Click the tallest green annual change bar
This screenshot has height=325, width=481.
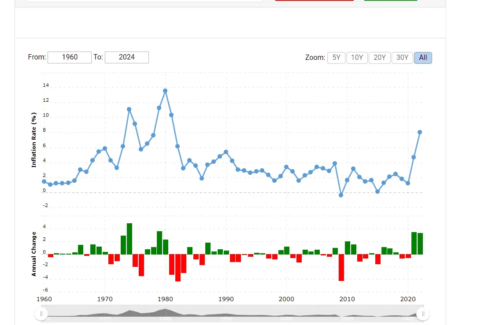click(x=129, y=239)
